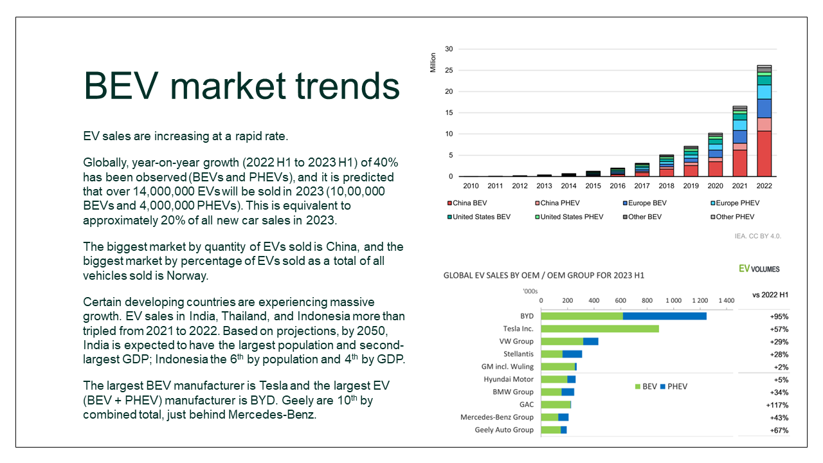Click the '30' value on the Million axis
The image size is (823, 463).
(449, 49)
